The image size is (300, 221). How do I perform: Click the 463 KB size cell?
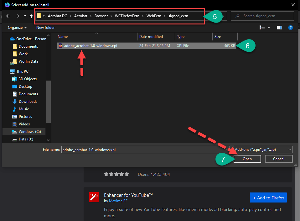[230, 46]
